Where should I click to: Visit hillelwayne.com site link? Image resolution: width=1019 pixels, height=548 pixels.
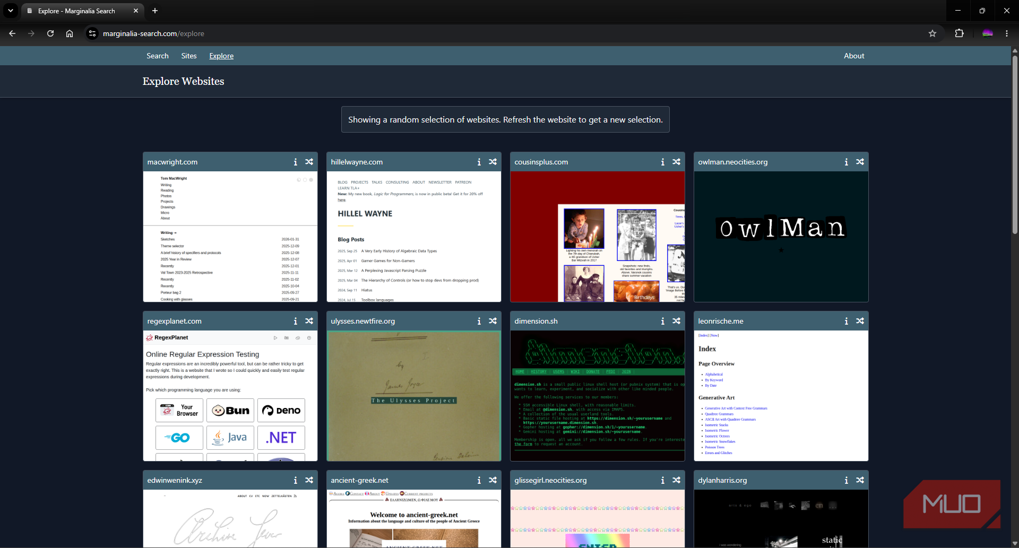pos(357,162)
